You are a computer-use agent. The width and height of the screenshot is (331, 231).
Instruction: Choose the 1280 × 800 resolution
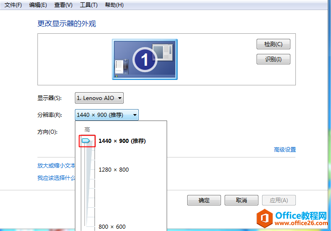coord(114,169)
